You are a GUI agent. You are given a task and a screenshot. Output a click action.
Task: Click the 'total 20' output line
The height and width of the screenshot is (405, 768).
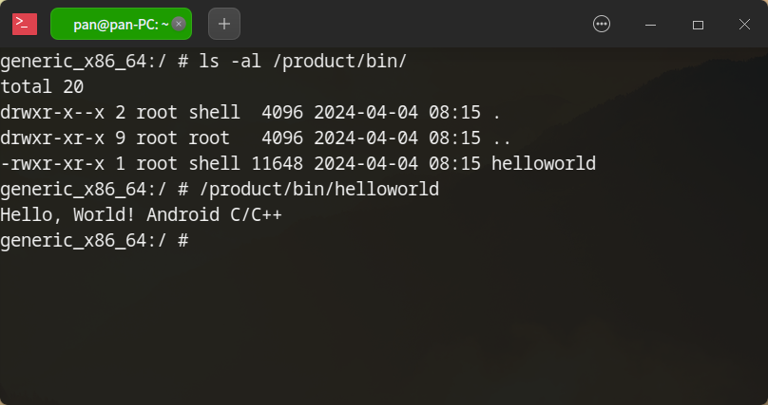point(42,87)
